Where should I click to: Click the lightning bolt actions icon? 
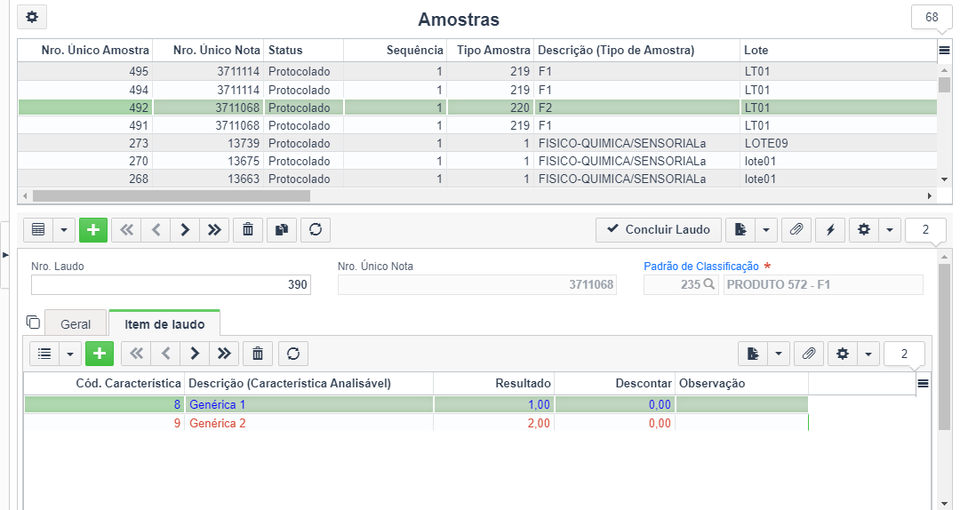[x=830, y=229]
